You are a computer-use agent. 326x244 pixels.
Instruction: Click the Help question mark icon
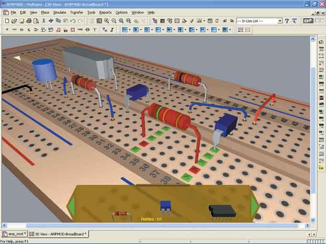tap(287, 21)
